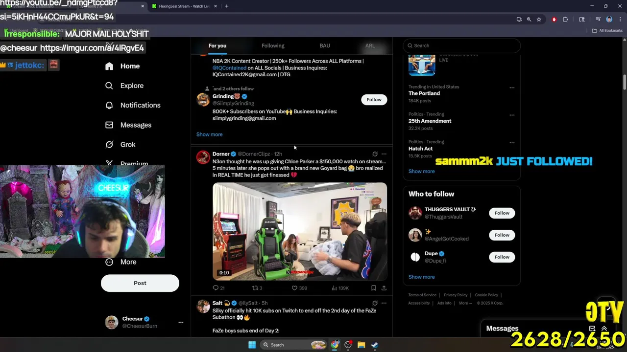Like Dorner's post showing 399 likes
The image size is (627, 352).
click(299, 288)
